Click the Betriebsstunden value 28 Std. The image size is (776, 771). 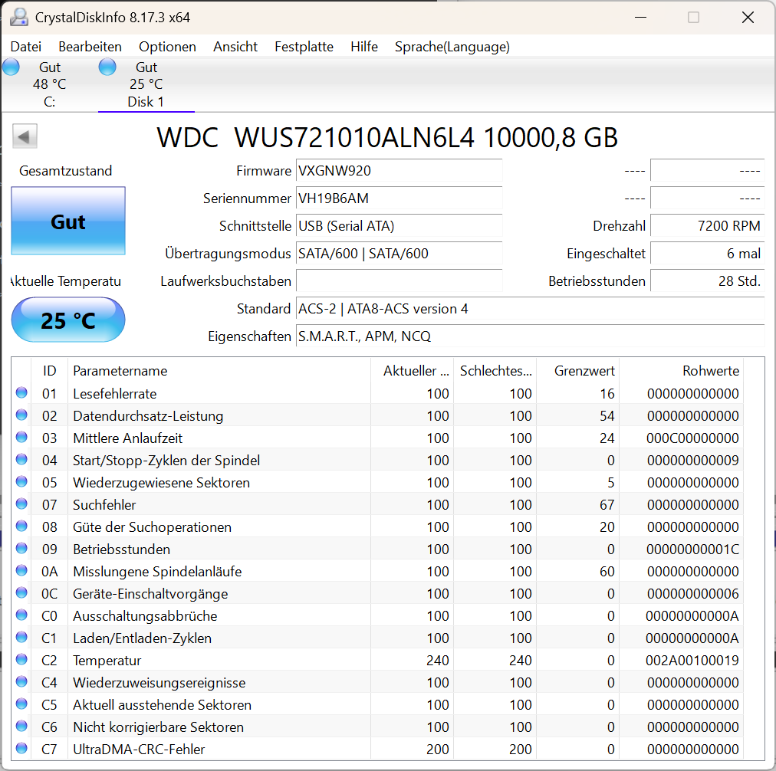click(x=707, y=281)
